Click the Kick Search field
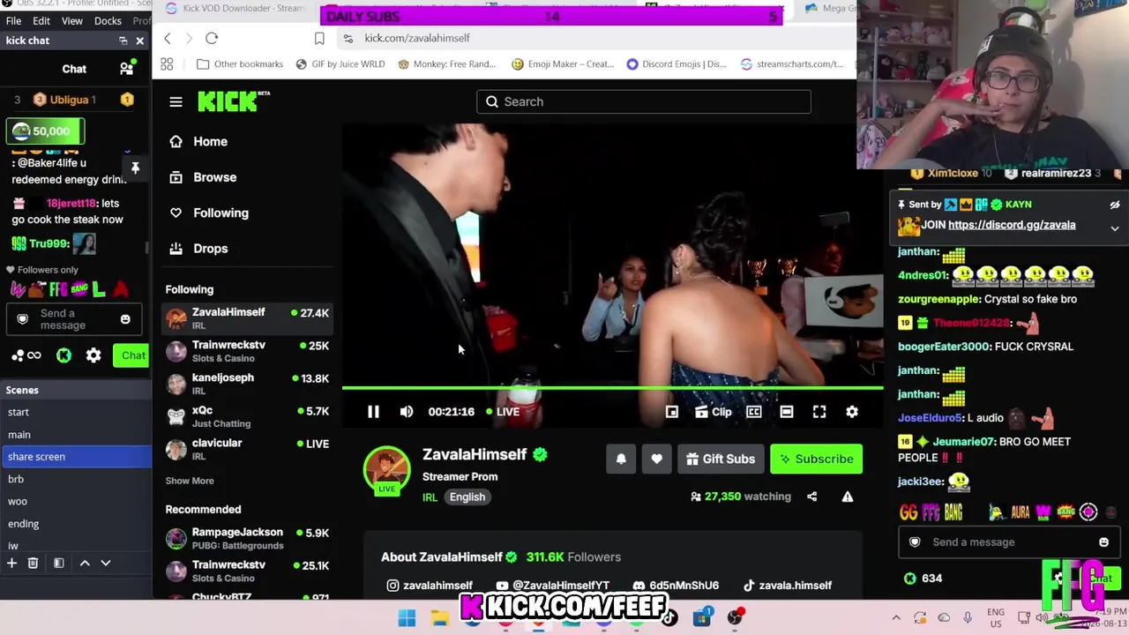1129x635 pixels. (644, 101)
